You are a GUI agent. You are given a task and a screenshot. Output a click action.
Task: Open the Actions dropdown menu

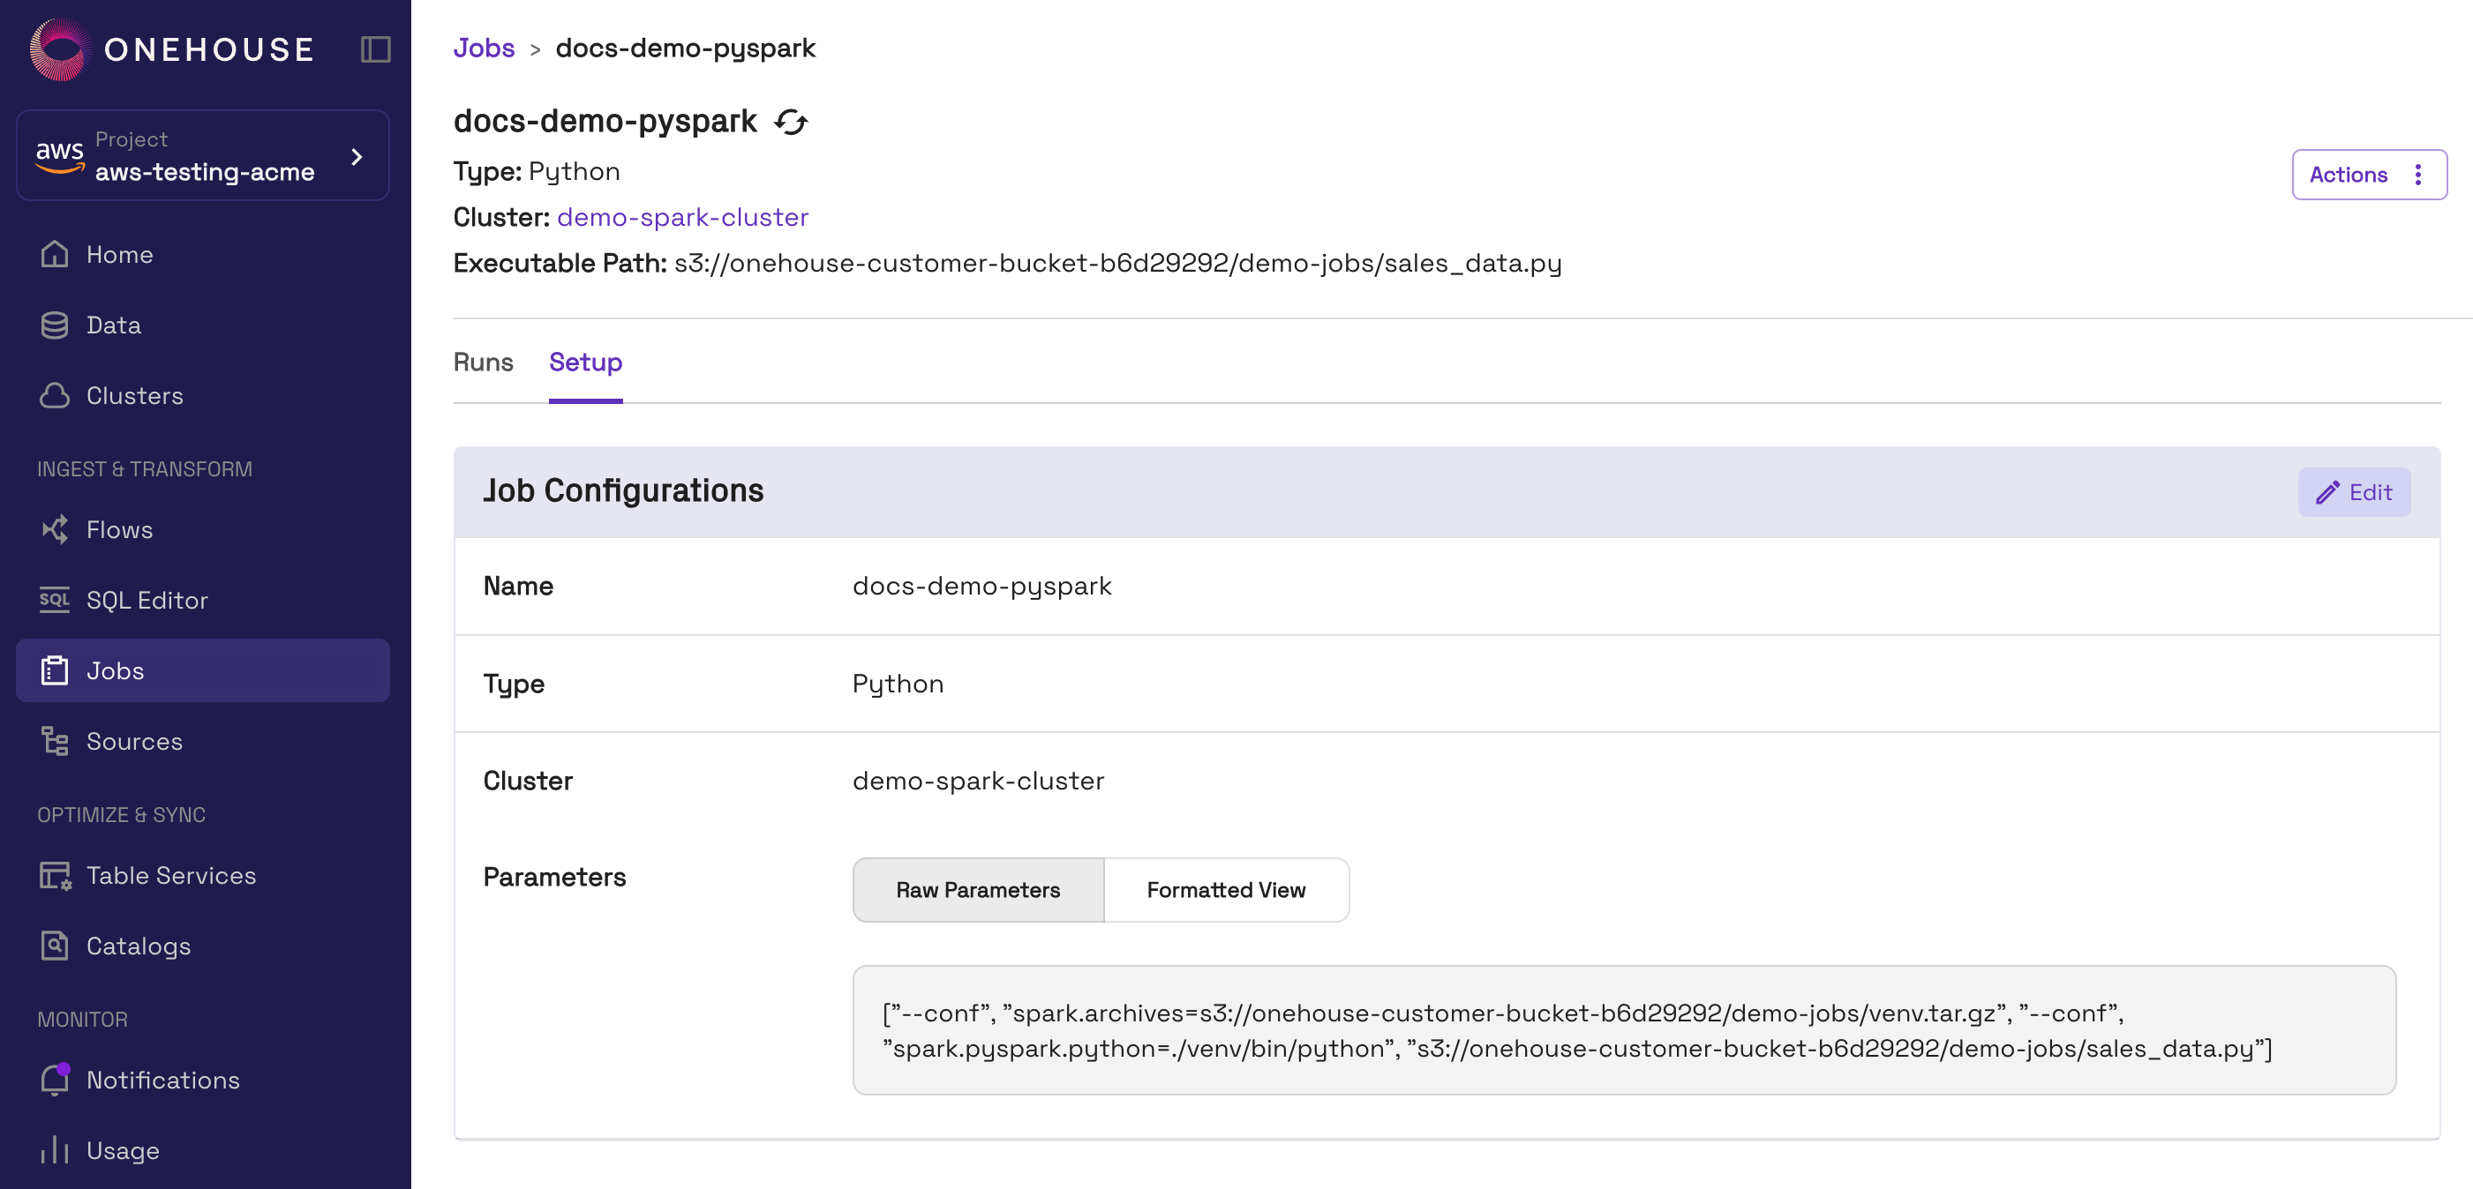pos(2367,175)
